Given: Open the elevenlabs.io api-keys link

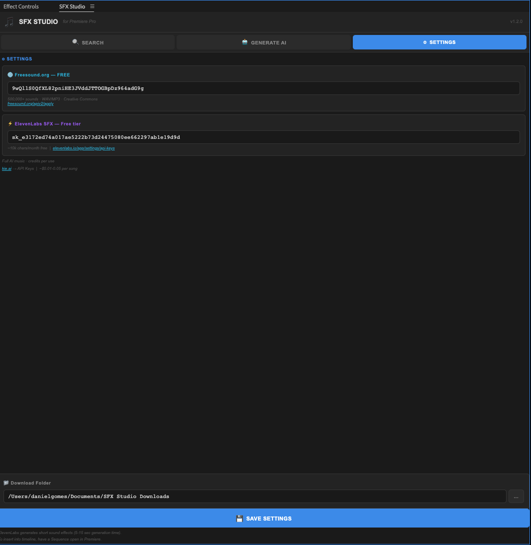Looking at the screenshot, I should [x=84, y=148].
